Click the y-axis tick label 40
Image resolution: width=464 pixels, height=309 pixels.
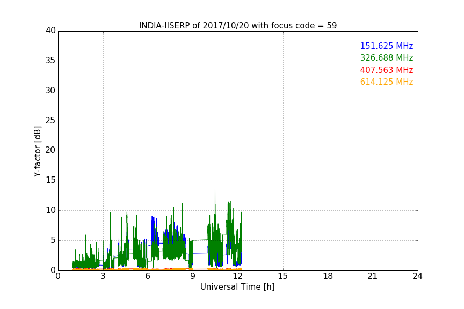50,31
